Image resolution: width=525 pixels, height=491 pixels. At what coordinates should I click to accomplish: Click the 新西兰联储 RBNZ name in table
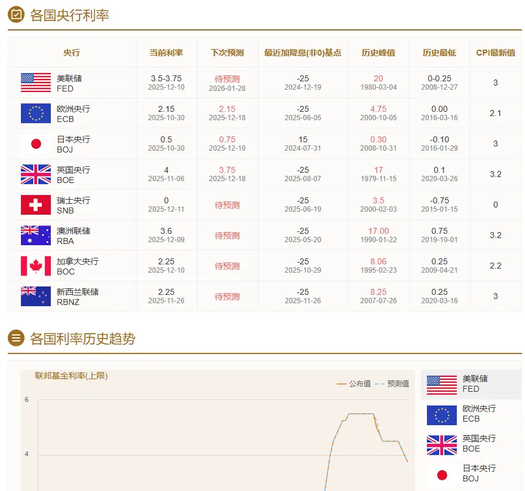point(77,297)
